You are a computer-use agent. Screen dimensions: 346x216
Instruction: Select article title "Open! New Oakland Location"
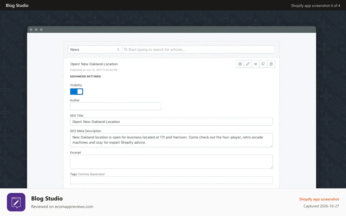point(94,64)
